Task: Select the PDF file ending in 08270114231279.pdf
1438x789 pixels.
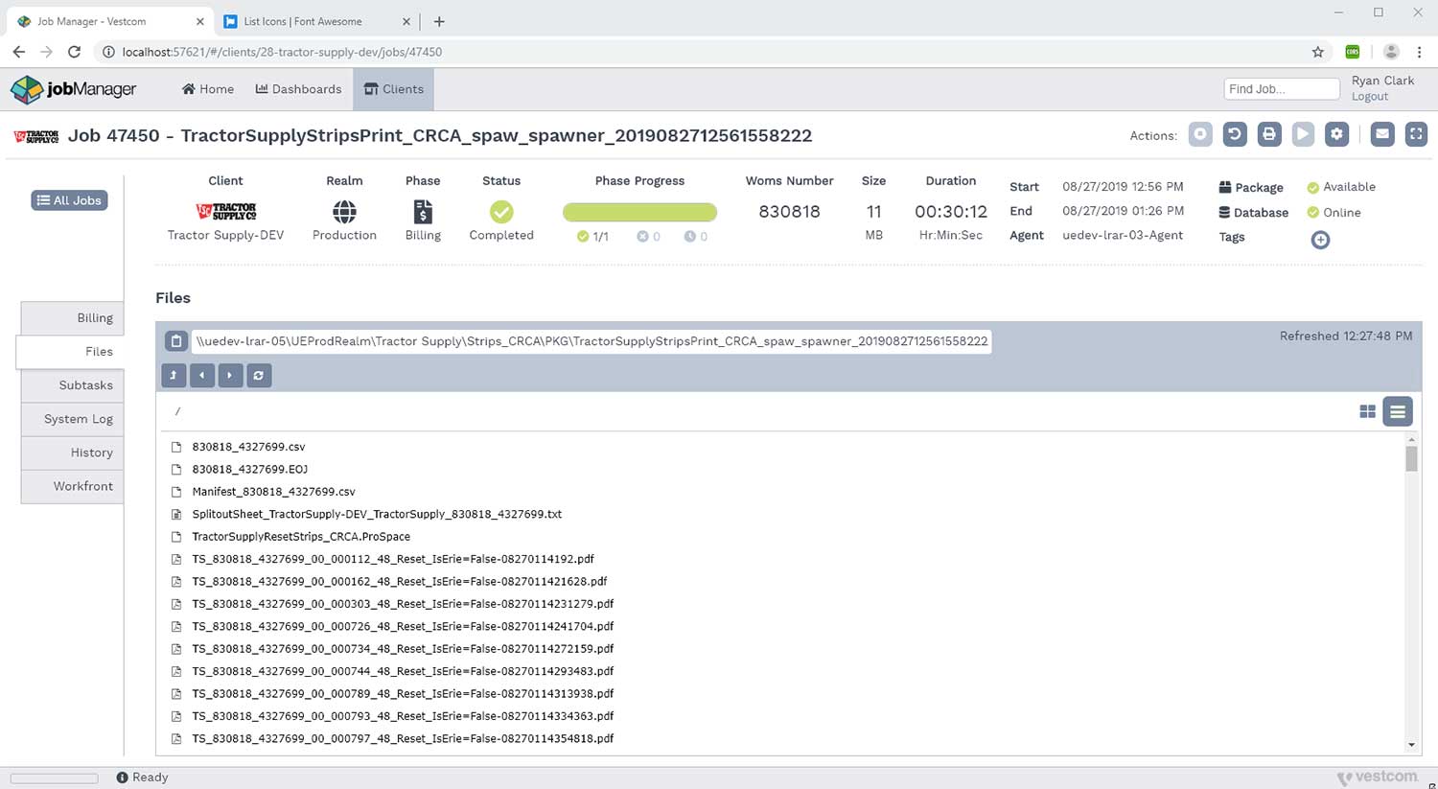Action: click(x=403, y=604)
